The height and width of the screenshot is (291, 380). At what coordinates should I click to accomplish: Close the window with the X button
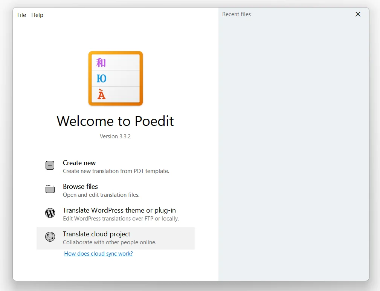click(358, 14)
